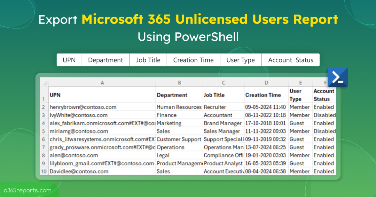Image resolution: width=376 pixels, height=197 pixels.
Task: Click creation time 19-01-2020 03:03
Action: tap(266, 155)
